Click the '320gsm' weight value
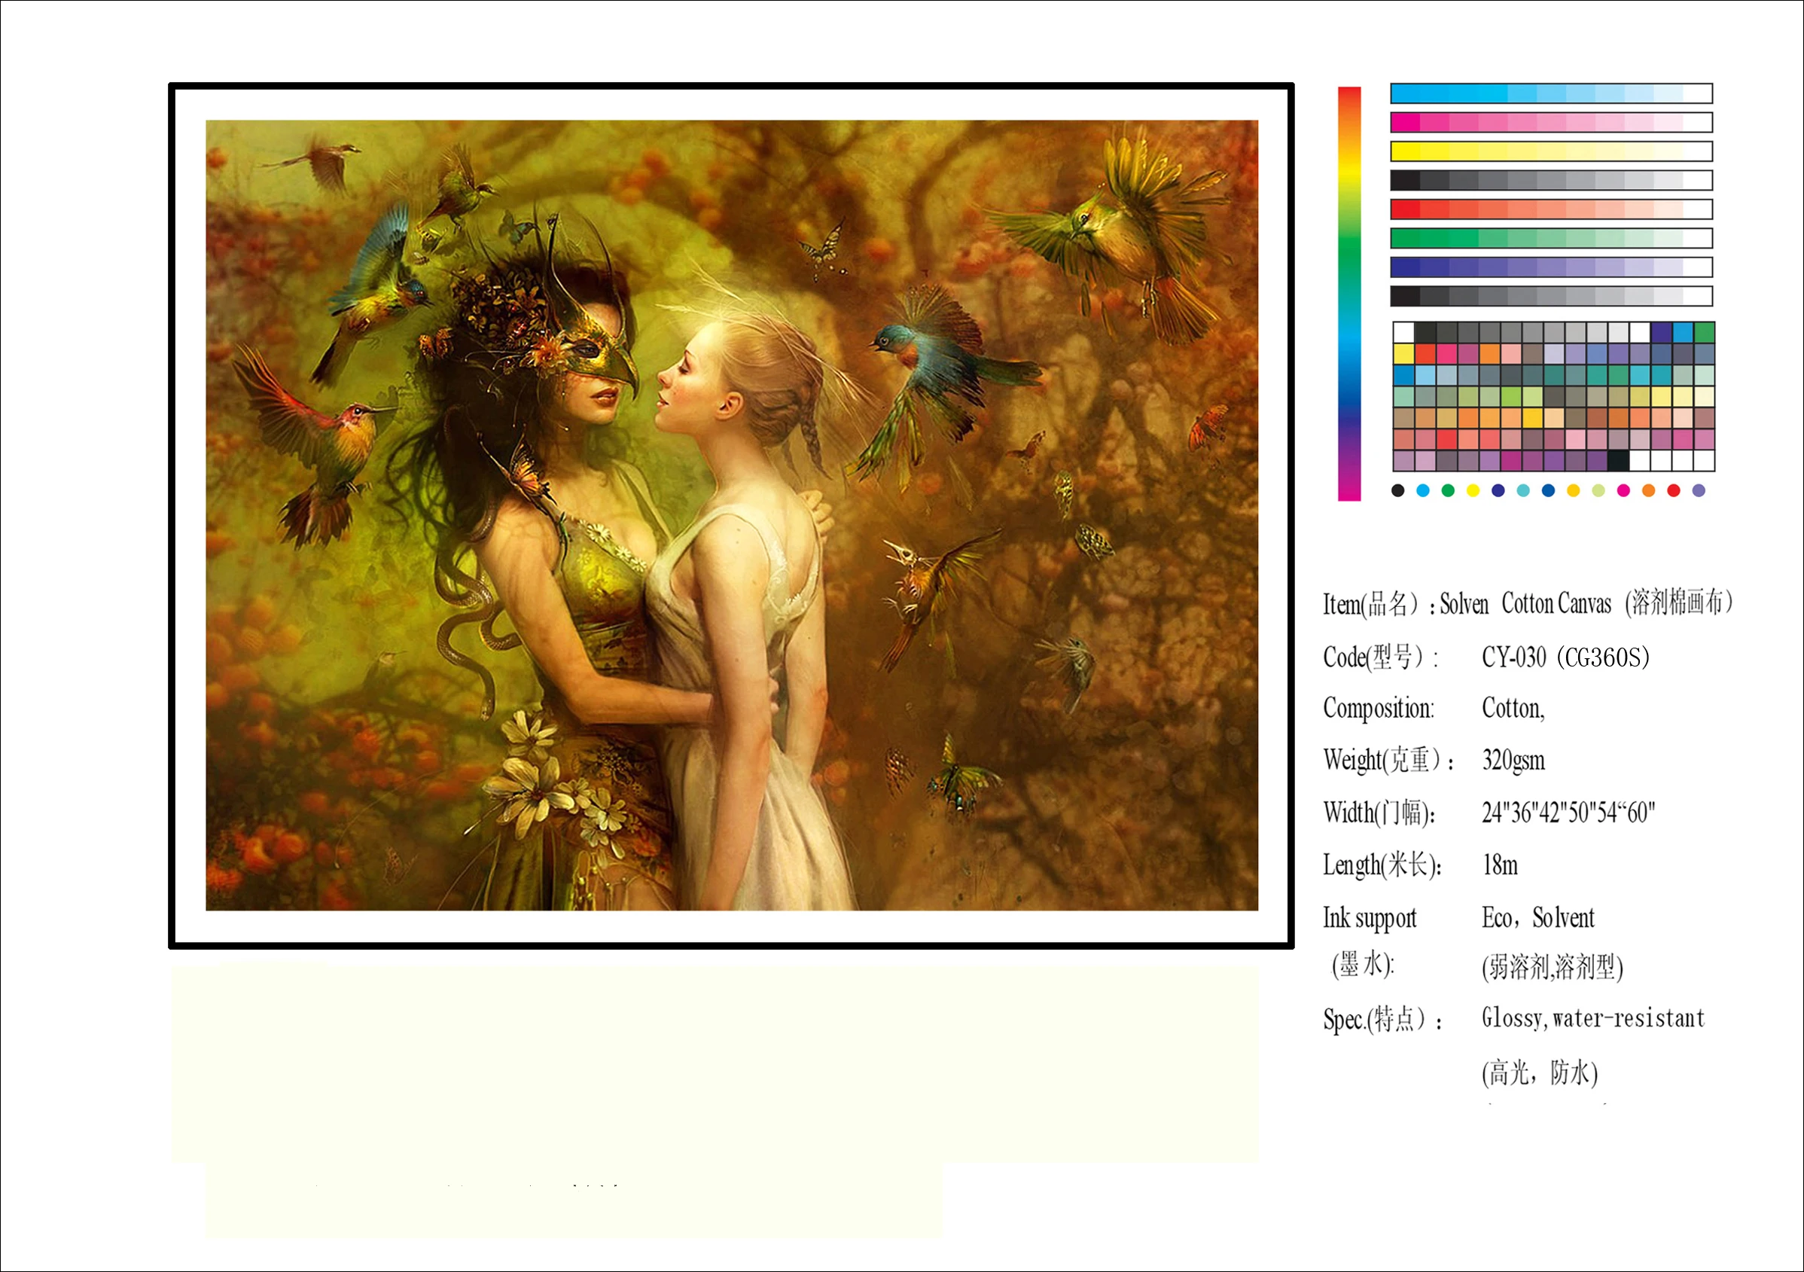Image resolution: width=1804 pixels, height=1272 pixels. coord(1513,761)
